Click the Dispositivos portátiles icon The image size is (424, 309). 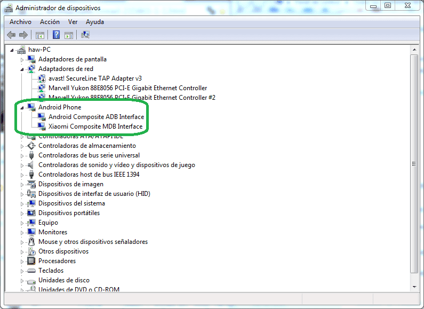31,213
